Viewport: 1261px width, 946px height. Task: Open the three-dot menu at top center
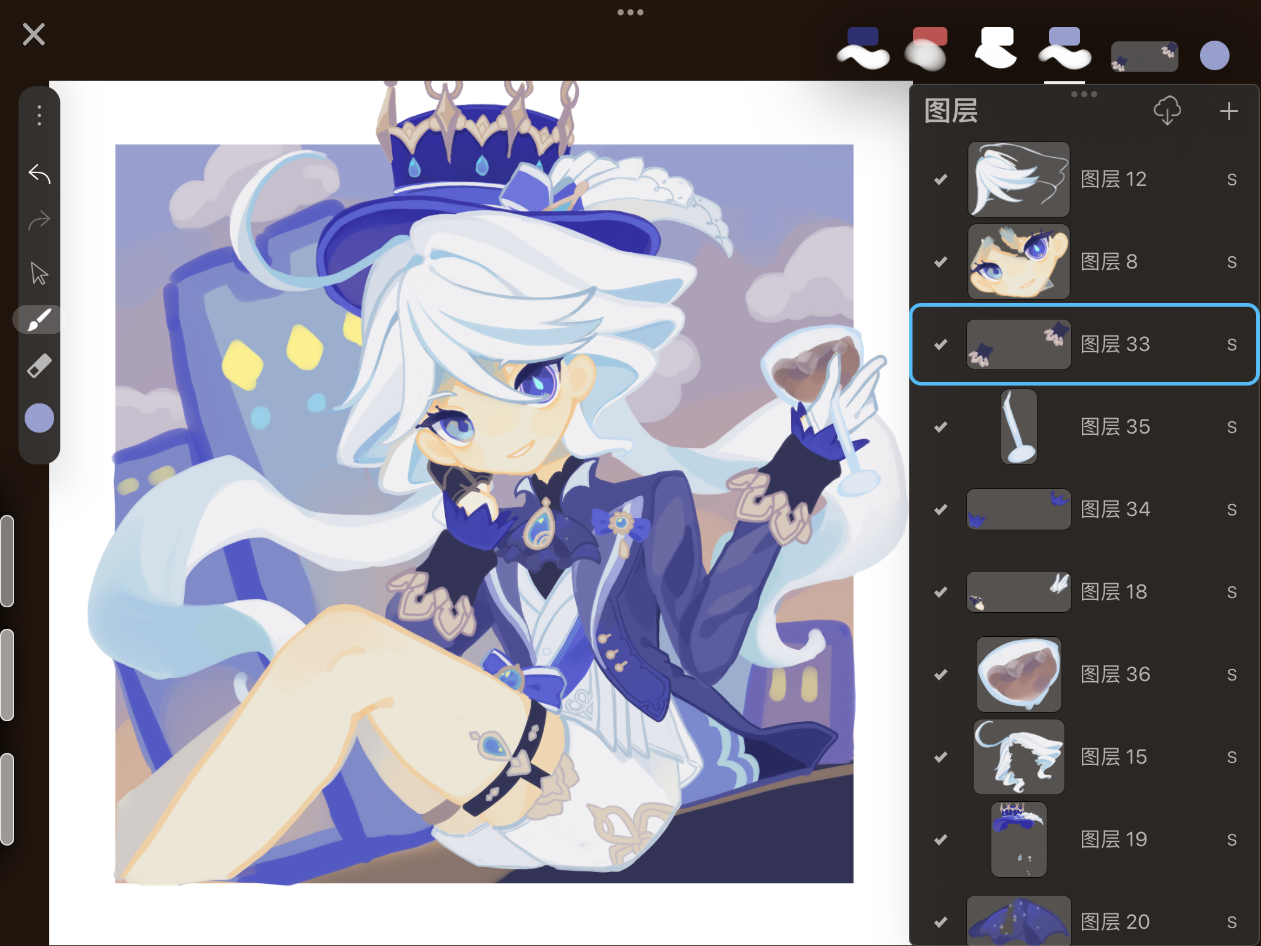pos(630,12)
